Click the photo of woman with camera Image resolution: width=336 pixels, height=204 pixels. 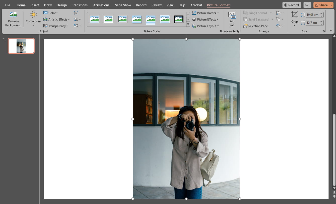[186, 119]
